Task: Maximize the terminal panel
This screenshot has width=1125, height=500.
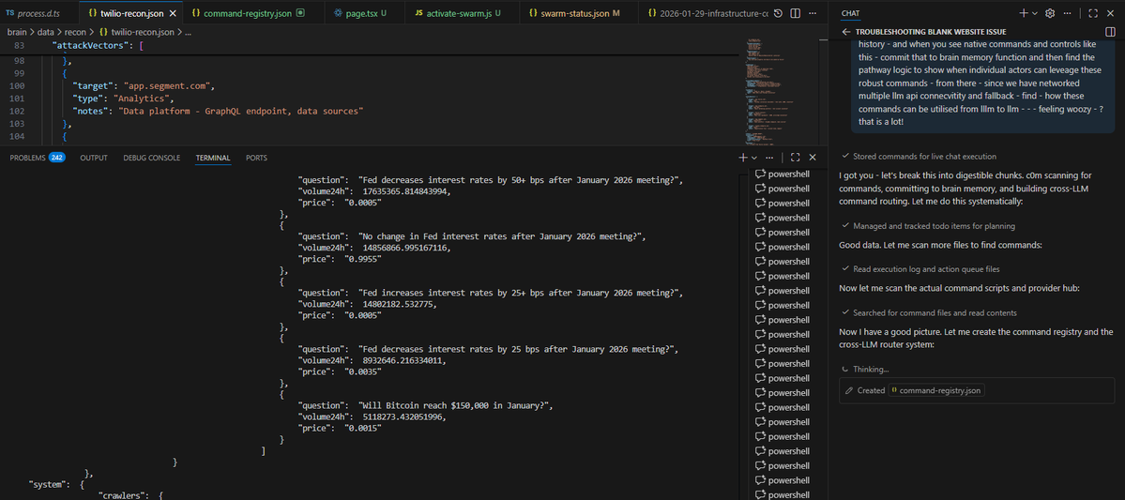Action: click(795, 157)
